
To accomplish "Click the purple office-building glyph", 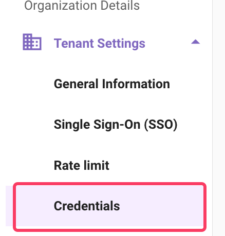I will (x=32, y=42).
